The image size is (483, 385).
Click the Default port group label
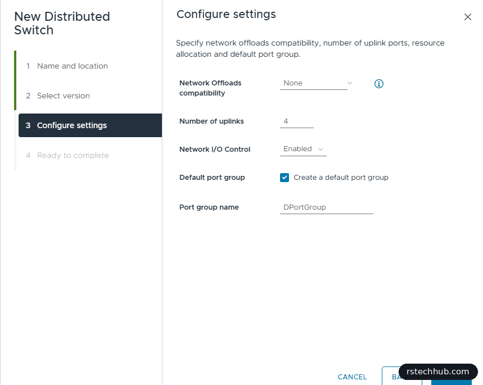tap(212, 178)
